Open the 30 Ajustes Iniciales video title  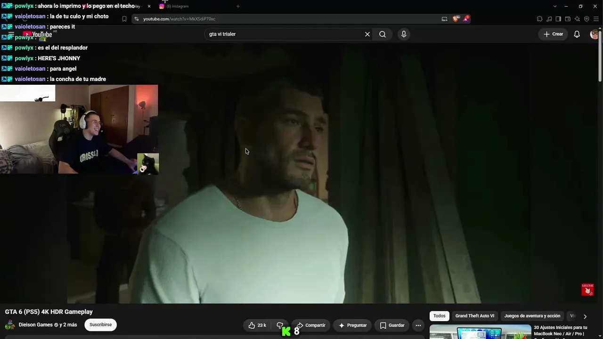[x=561, y=331]
